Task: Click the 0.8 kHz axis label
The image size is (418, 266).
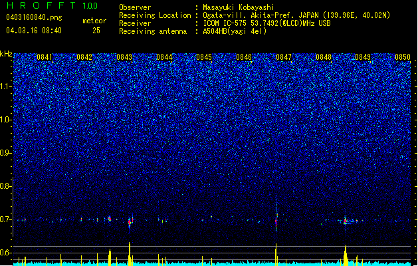Action: tap(5, 186)
